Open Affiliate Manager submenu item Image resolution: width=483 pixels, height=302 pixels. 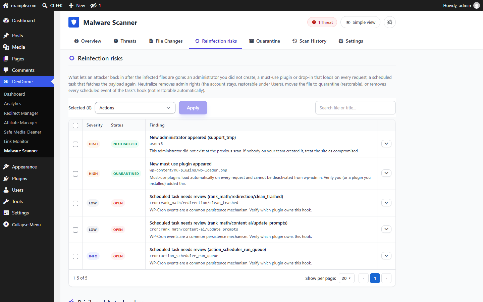point(20,122)
